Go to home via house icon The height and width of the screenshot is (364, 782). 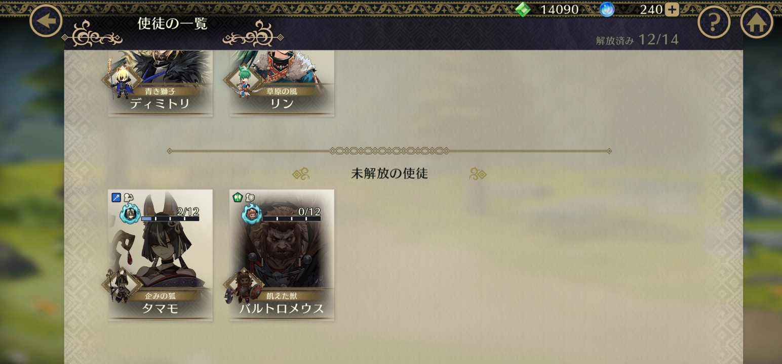(x=757, y=22)
